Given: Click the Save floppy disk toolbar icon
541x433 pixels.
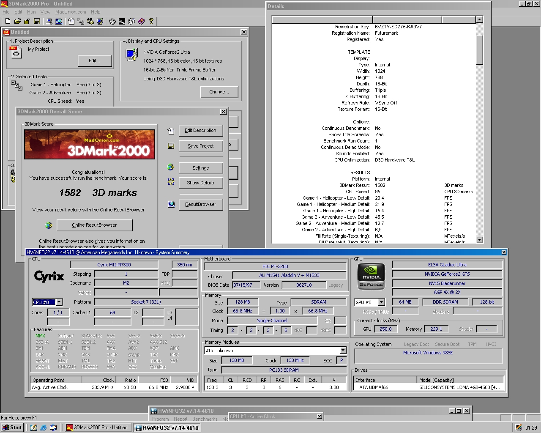Looking at the screenshot, I should [x=37, y=21].
